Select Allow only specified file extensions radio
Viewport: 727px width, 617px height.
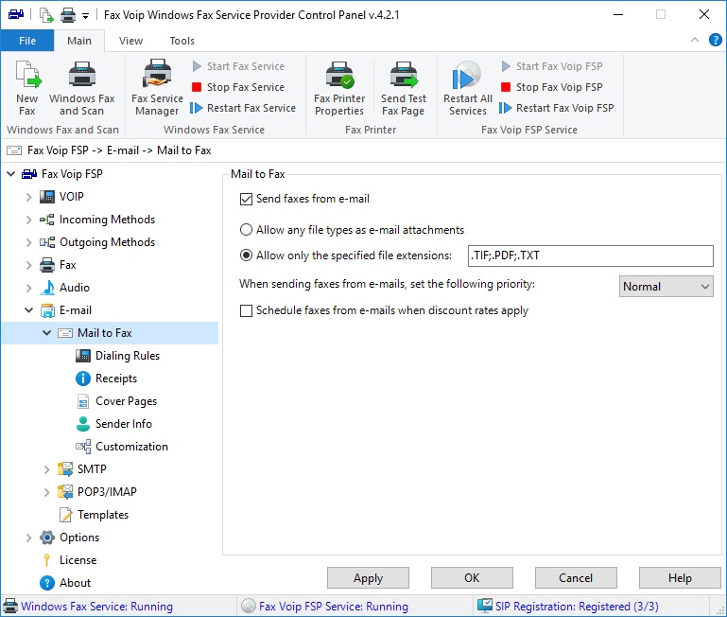tap(246, 256)
